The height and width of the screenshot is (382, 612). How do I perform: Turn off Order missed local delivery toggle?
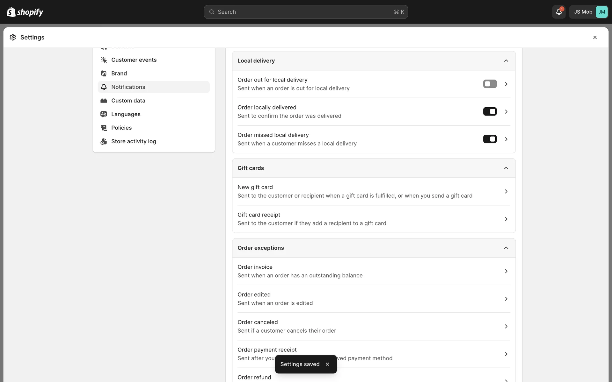pyautogui.click(x=490, y=139)
